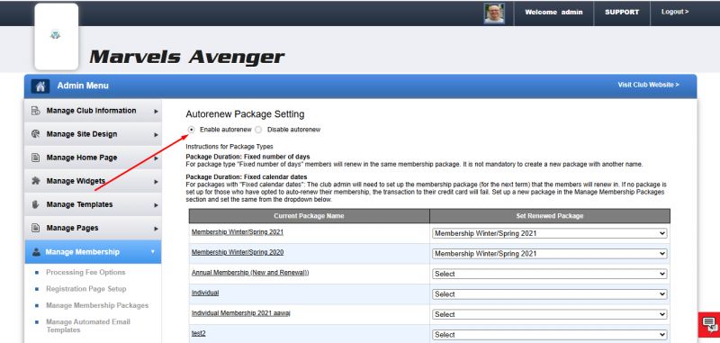Click the club logo image
The height and width of the screenshot is (343, 720).
[x=56, y=36]
